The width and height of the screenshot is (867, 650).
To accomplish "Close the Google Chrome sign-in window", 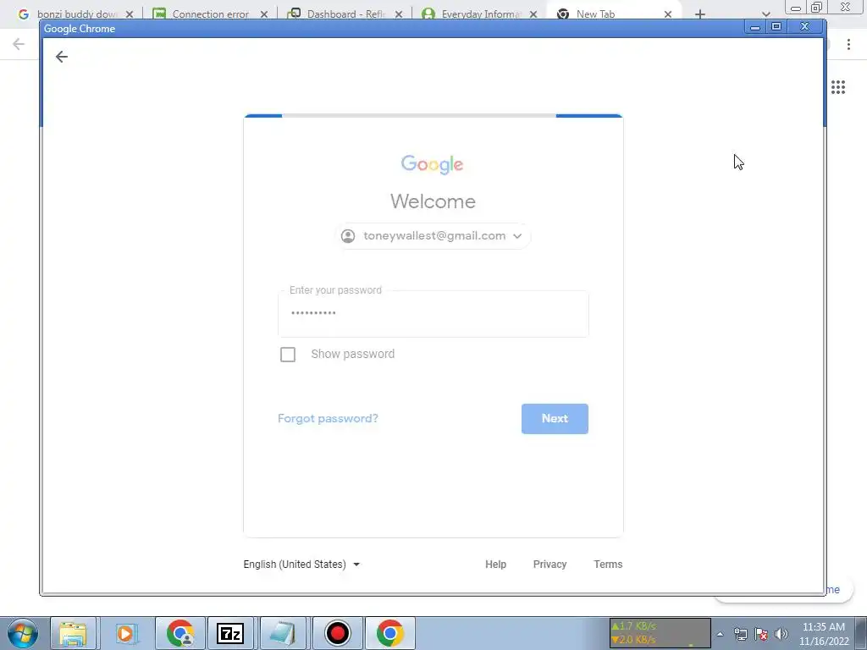I will click(x=805, y=26).
